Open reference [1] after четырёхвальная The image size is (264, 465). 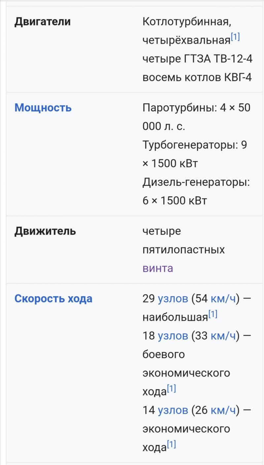[235, 37]
